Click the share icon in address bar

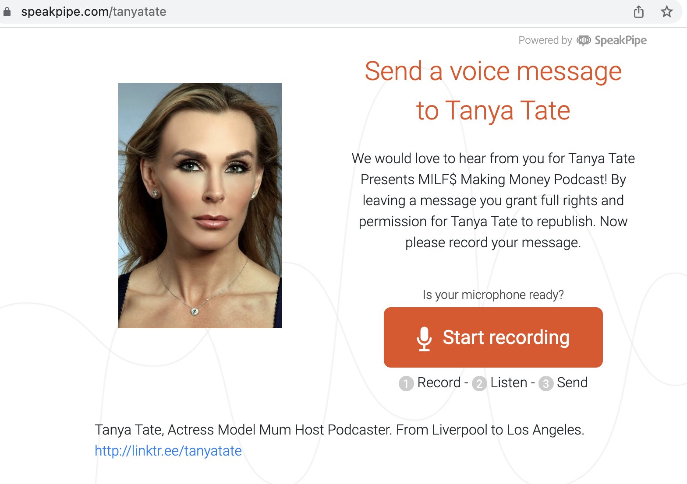tap(639, 12)
